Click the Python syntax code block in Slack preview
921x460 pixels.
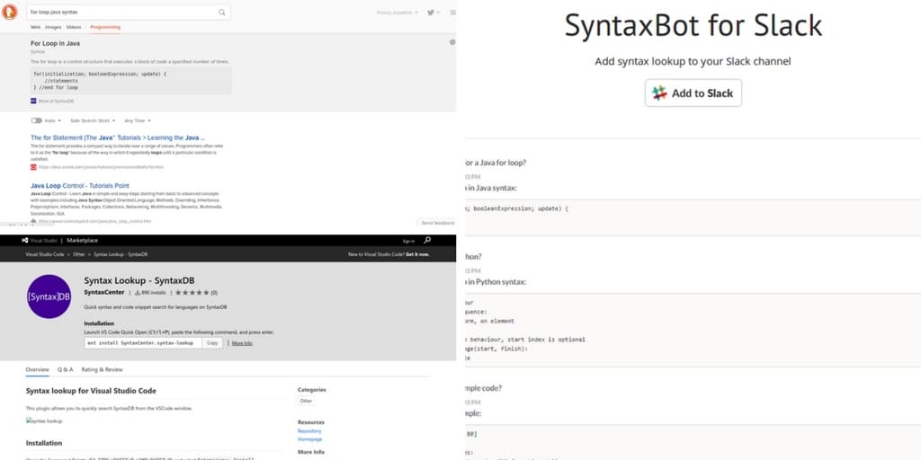pos(693,330)
